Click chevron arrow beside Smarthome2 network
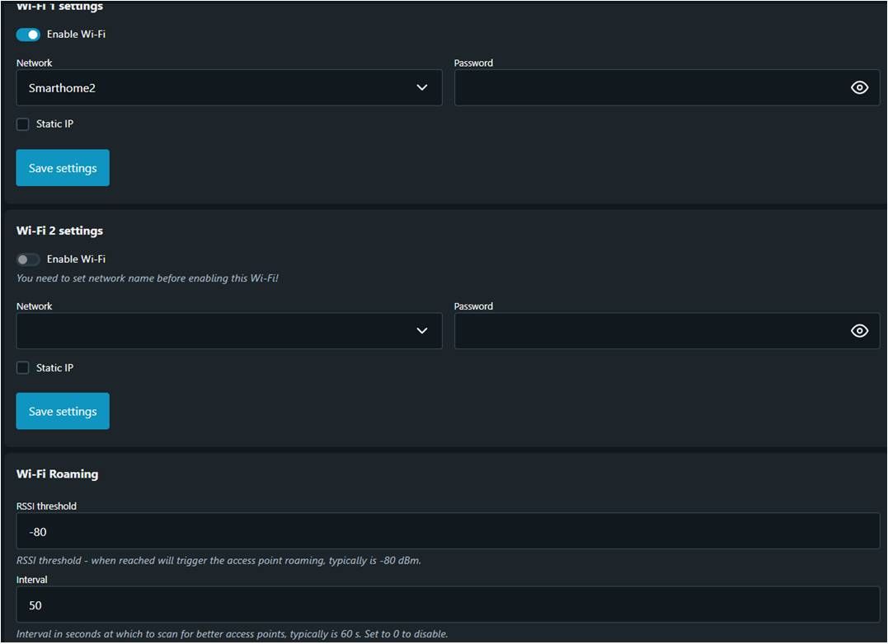The width and height of the screenshot is (888, 644). click(422, 87)
